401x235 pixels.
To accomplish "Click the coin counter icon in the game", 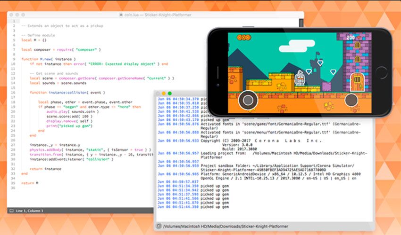I will (244, 38).
